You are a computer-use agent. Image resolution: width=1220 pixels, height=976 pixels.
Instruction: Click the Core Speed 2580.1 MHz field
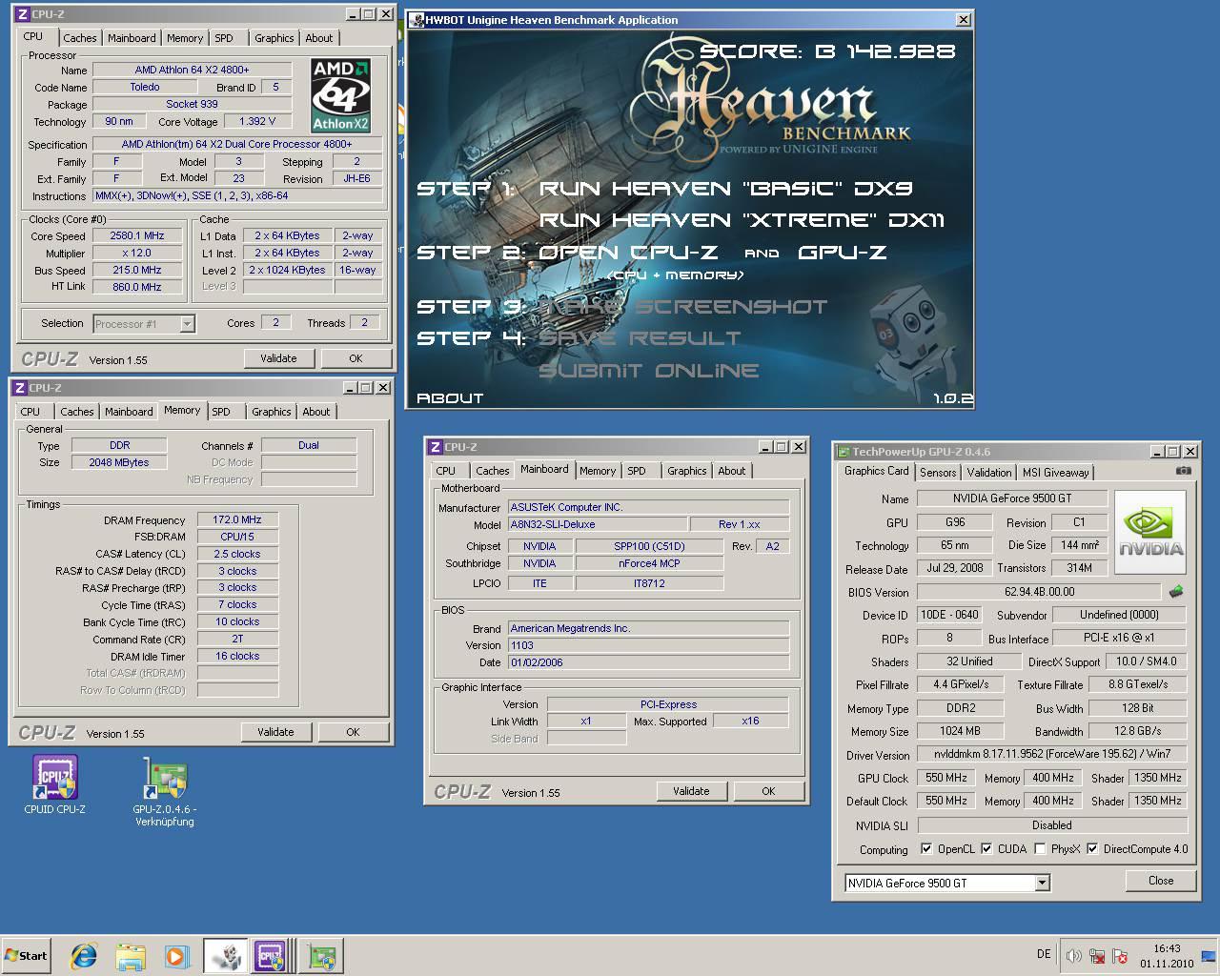point(137,235)
